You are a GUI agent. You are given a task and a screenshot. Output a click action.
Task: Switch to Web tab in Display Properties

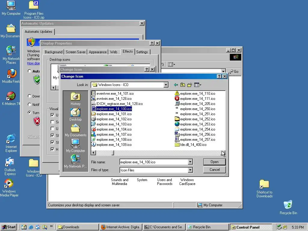(x=113, y=52)
